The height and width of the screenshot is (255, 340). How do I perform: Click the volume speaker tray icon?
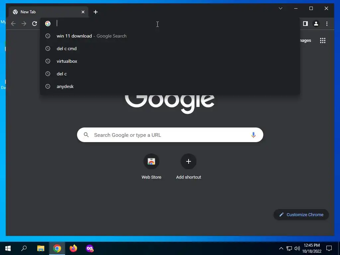297,248
